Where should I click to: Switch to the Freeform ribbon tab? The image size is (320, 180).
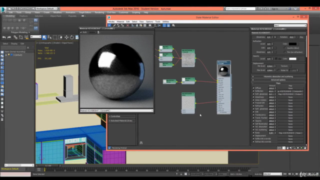click(x=23, y=16)
